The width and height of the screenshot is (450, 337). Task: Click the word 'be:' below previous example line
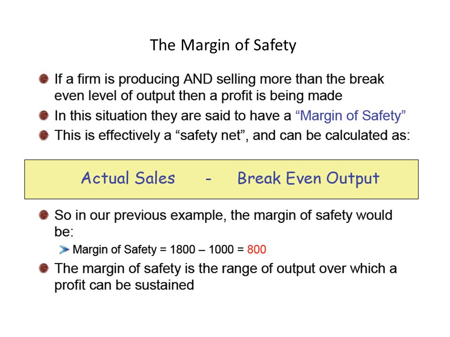pos(64,232)
